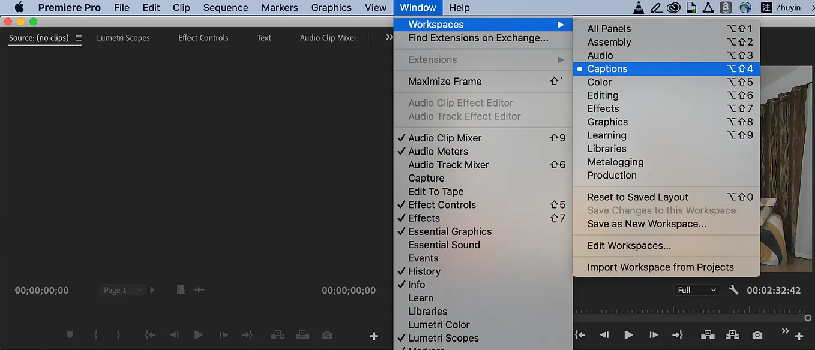The height and width of the screenshot is (350, 815).
Task: Go to In point in Source monitor
Action: [150, 336]
